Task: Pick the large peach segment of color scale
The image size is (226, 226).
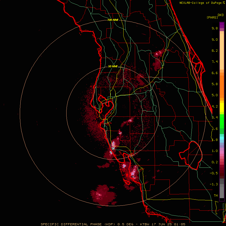Action: click(x=222, y=51)
